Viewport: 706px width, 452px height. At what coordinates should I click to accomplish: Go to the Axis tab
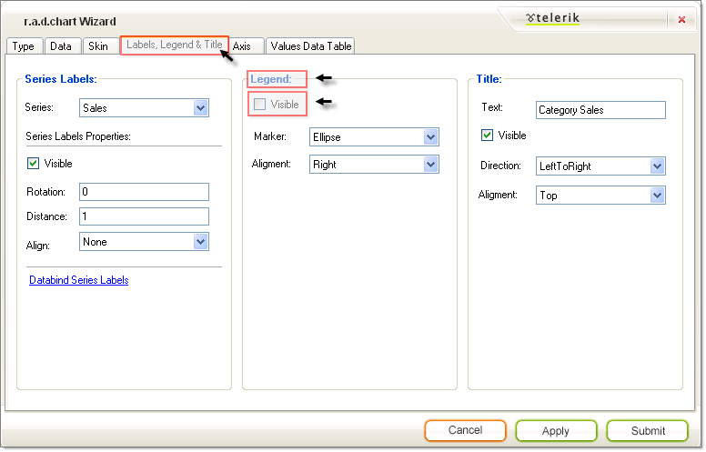[x=245, y=45]
